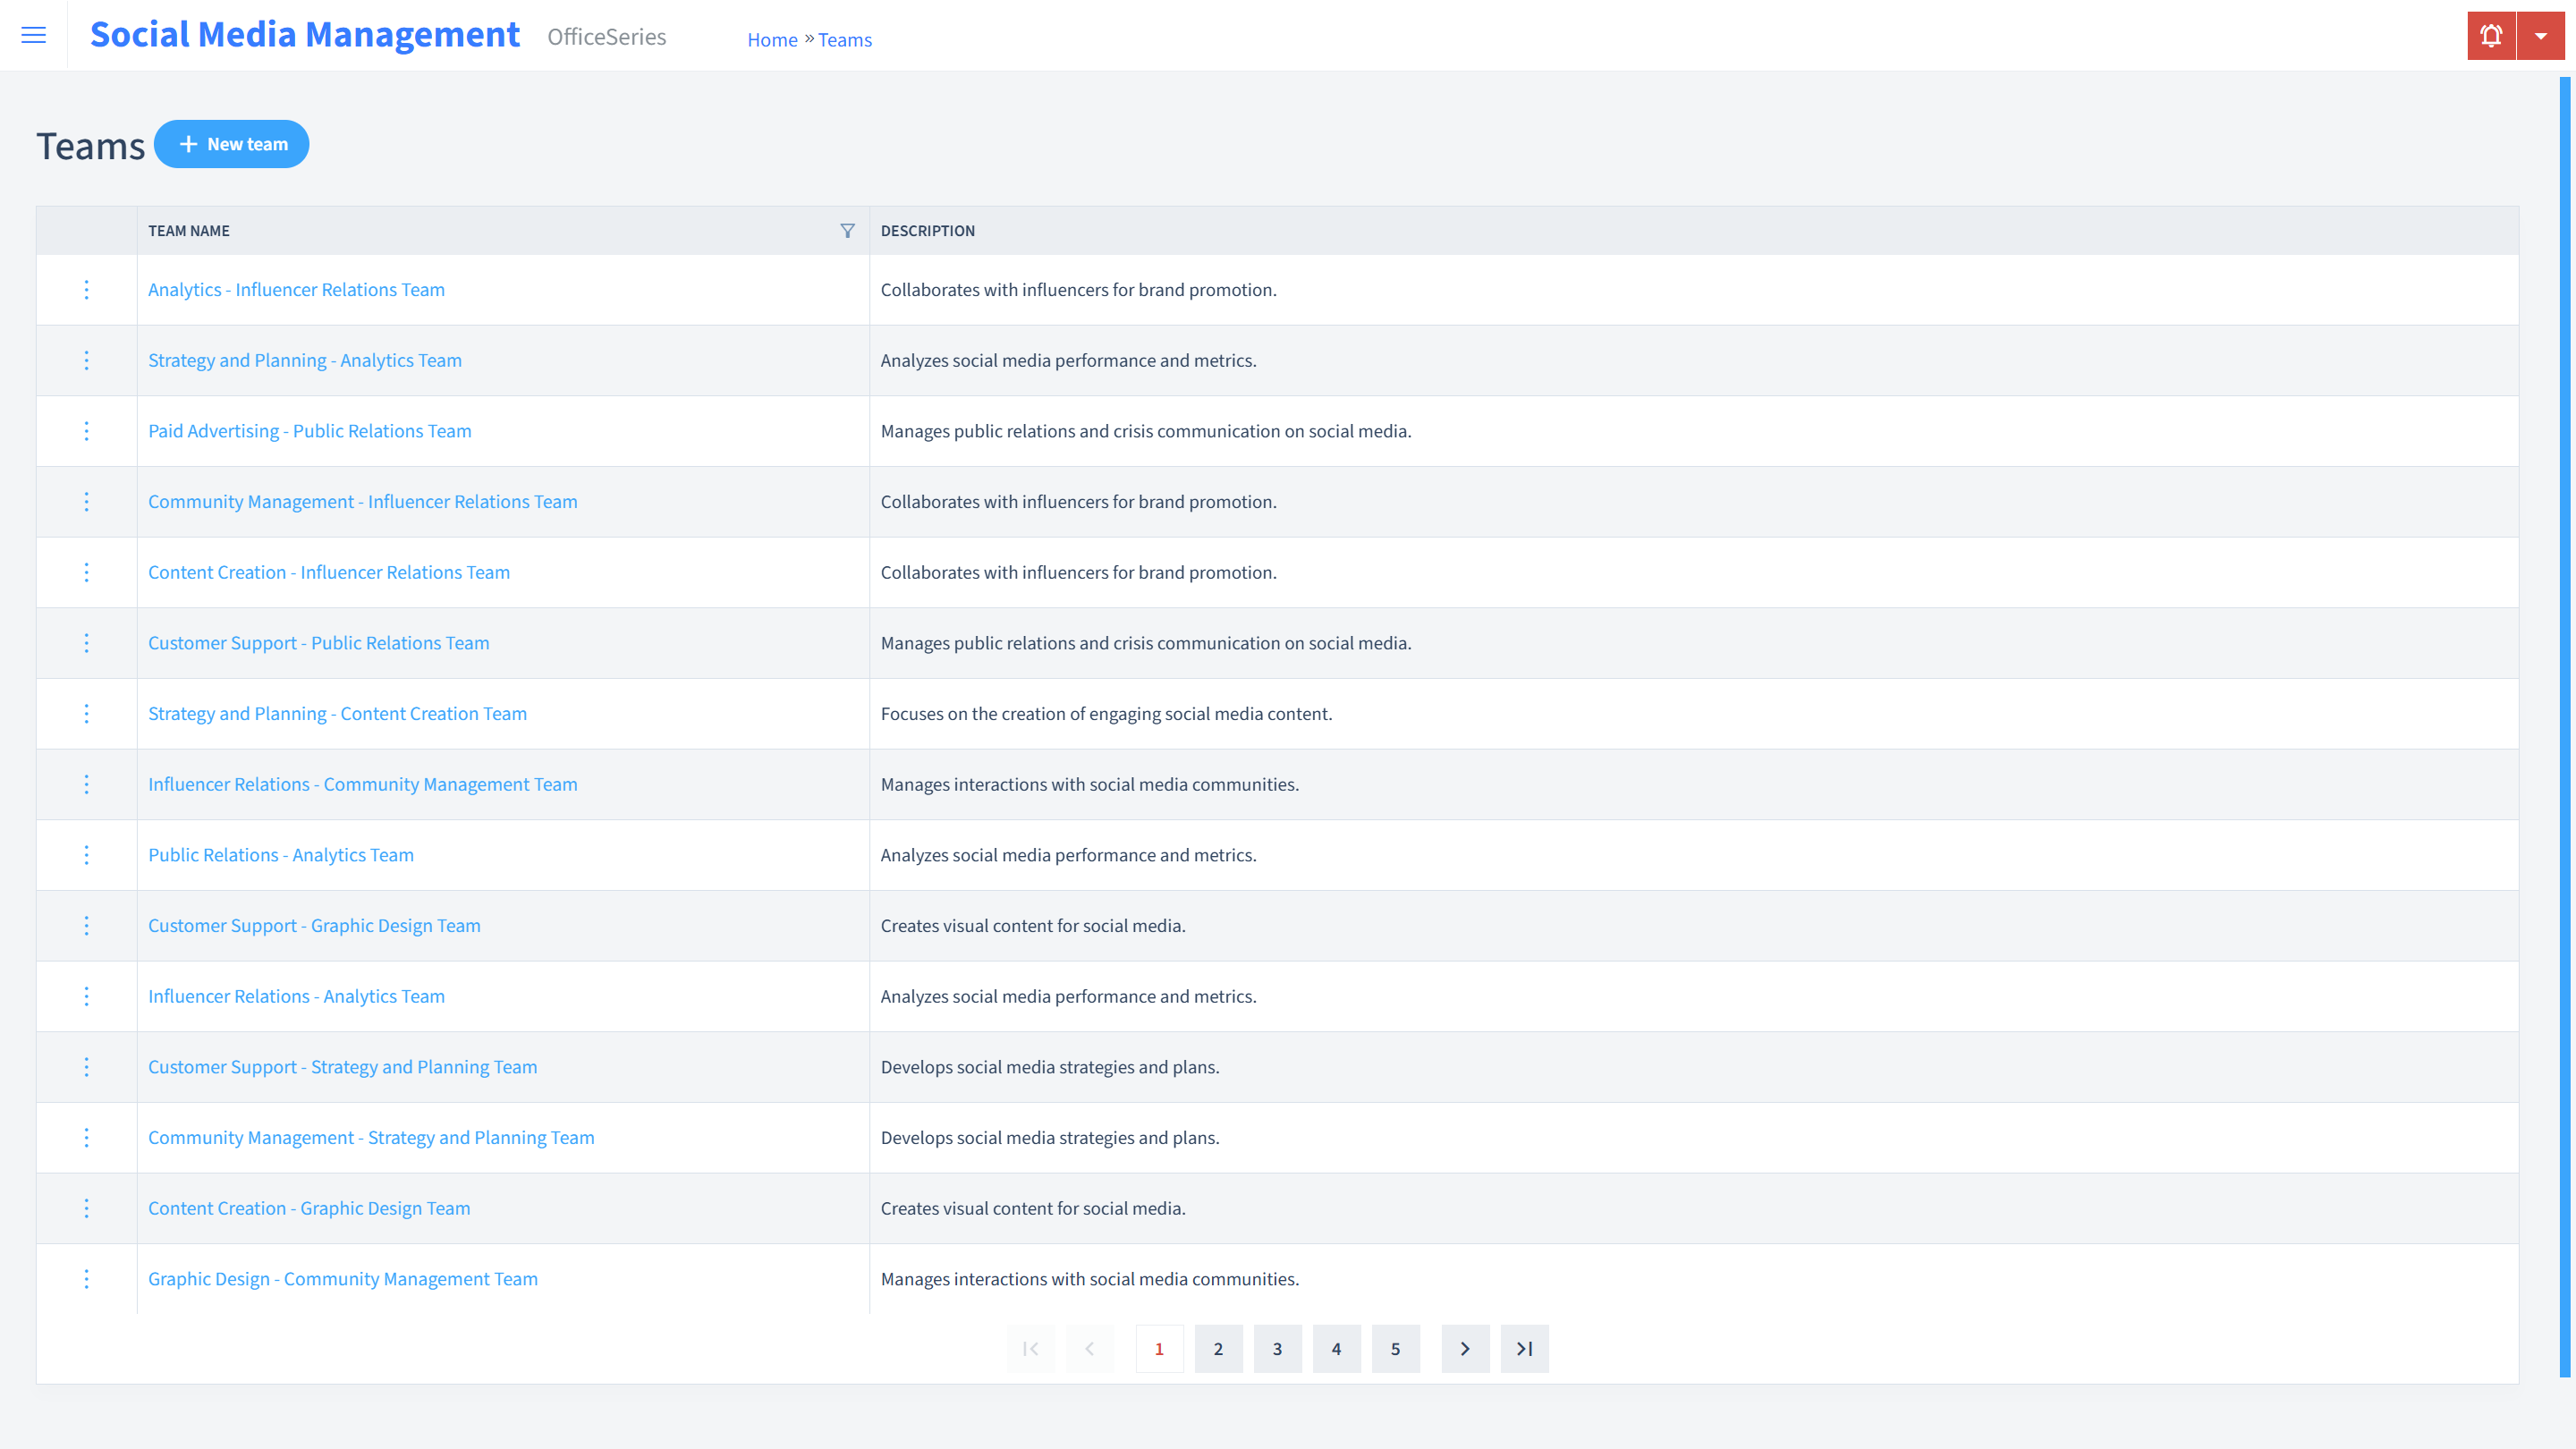Go to next page arrow
Screen dimensions: 2576x1449
coord(1465,1349)
